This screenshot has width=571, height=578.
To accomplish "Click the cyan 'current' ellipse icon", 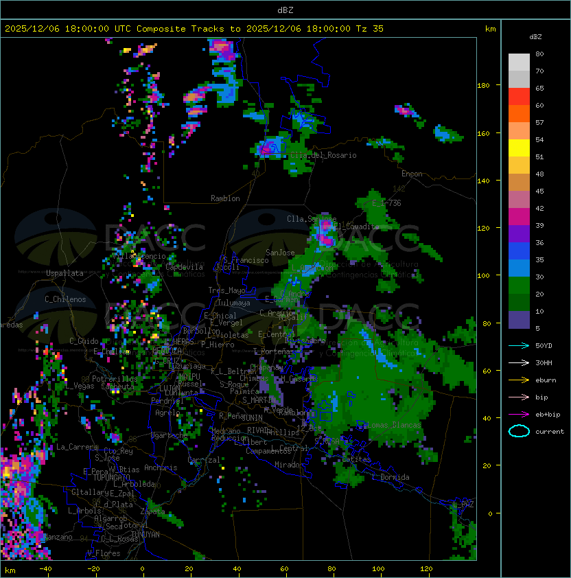I will (519, 431).
